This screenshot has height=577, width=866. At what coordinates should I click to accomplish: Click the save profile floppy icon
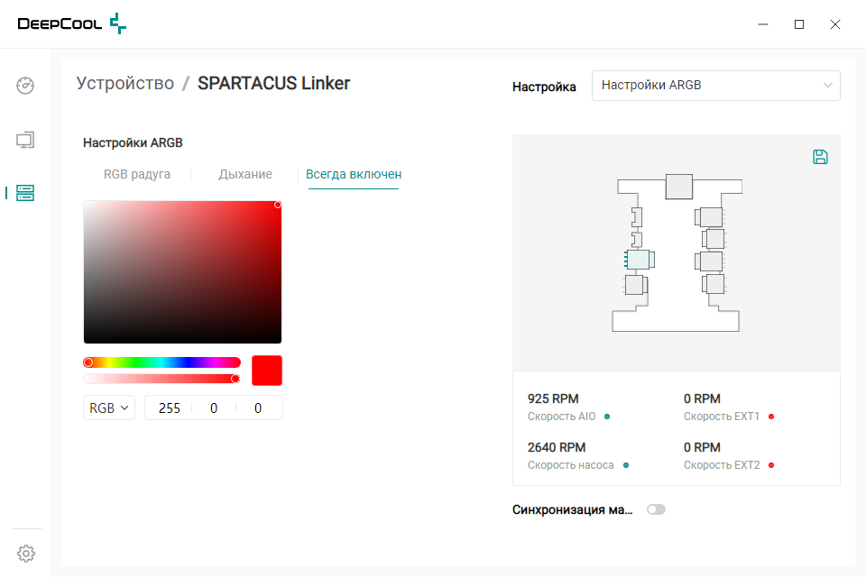820,157
